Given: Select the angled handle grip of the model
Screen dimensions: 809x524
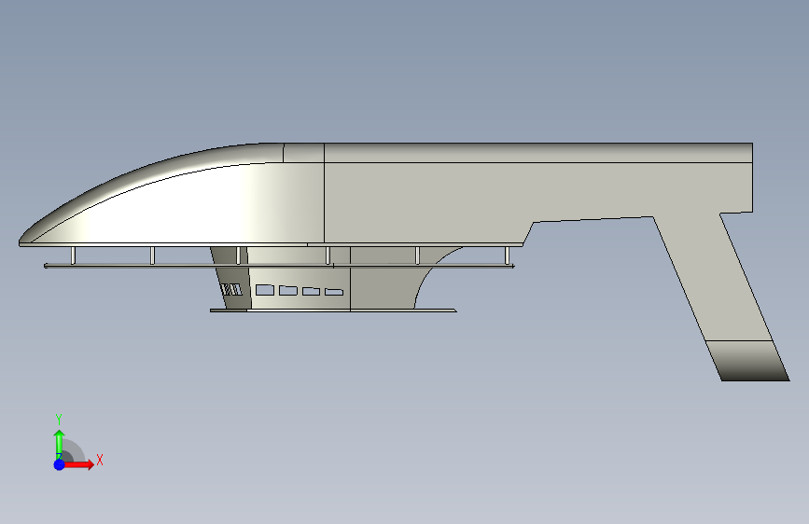Looking at the screenshot, I should point(715,279).
